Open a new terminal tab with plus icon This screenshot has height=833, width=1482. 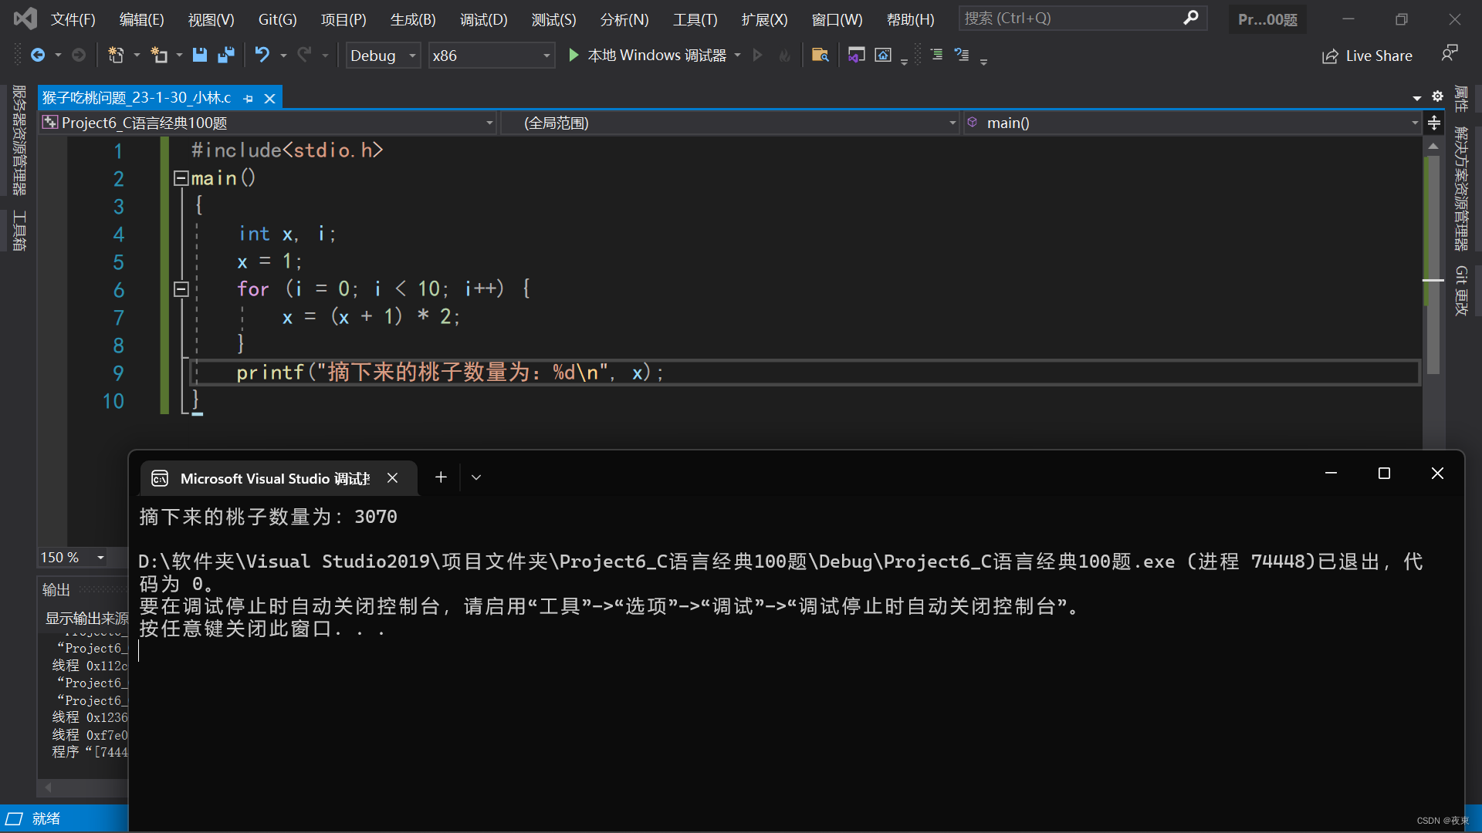pos(440,477)
